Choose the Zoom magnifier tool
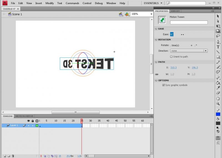 click(218, 104)
